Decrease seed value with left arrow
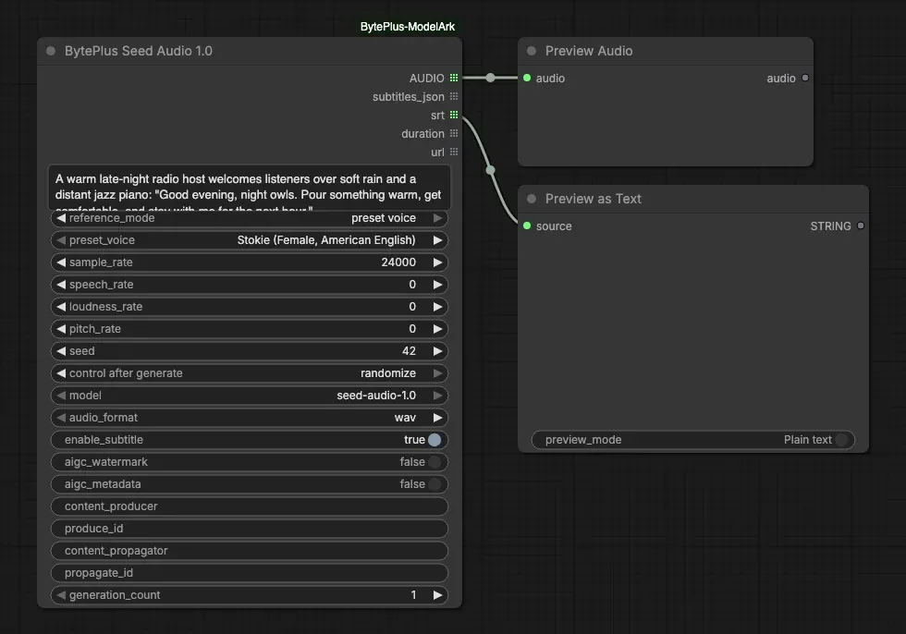The height and width of the screenshot is (634, 906). tap(61, 351)
